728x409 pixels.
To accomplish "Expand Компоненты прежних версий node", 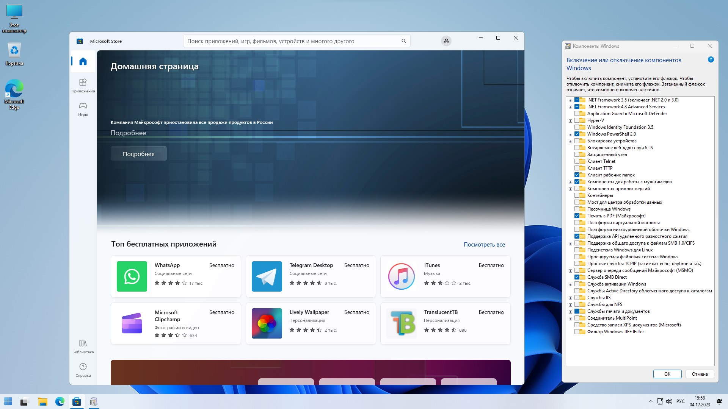I will [570, 189].
